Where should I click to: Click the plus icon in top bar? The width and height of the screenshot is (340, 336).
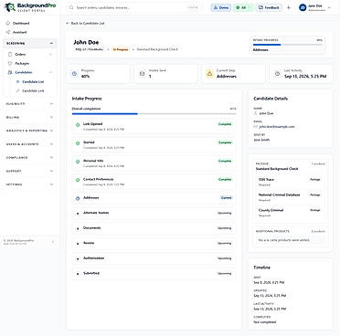[289, 7]
